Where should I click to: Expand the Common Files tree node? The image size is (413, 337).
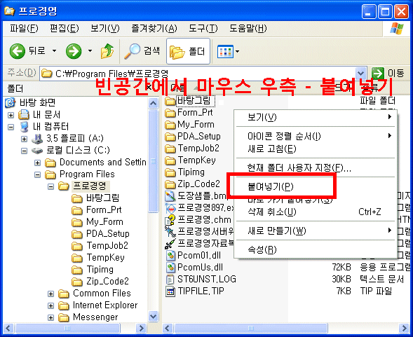(x=50, y=294)
